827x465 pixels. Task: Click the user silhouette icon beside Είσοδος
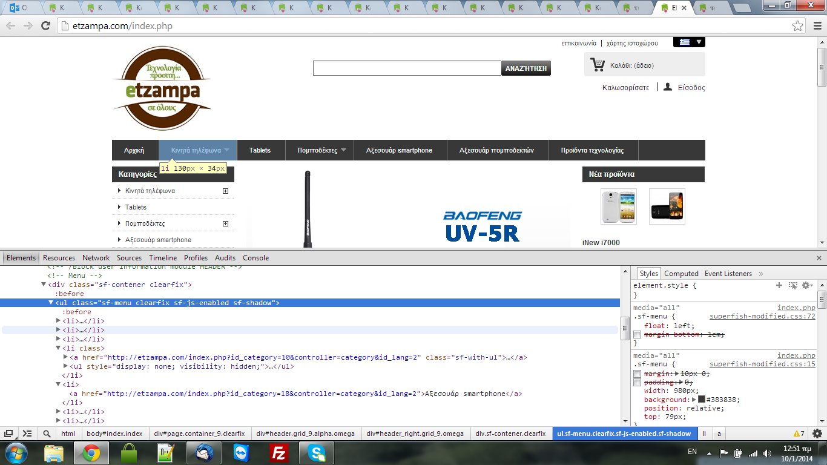[x=668, y=87]
